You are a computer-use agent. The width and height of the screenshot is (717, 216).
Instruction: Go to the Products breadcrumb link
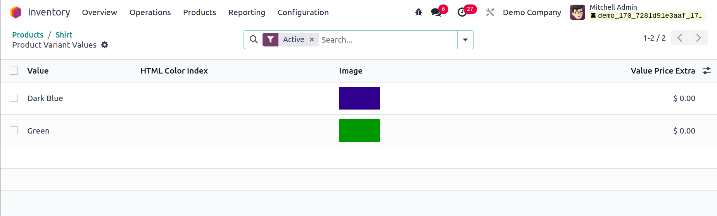click(x=28, y=35)
